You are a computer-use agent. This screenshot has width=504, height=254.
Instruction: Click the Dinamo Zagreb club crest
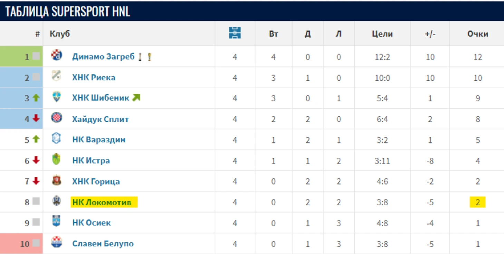click(57, 56)
